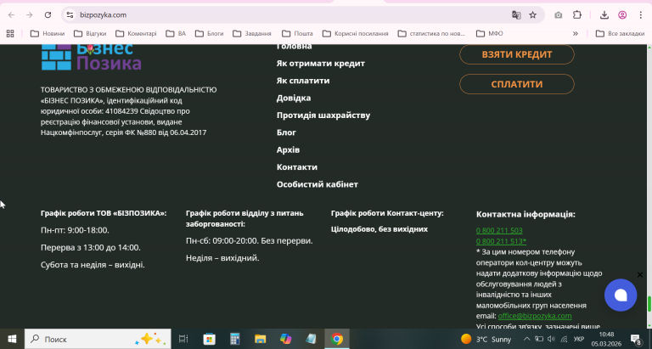Image resolution: width=652 pixels, height=349 pixels.
Task: Click the СПЛАТИТИ button
Action: pos(517,84)
